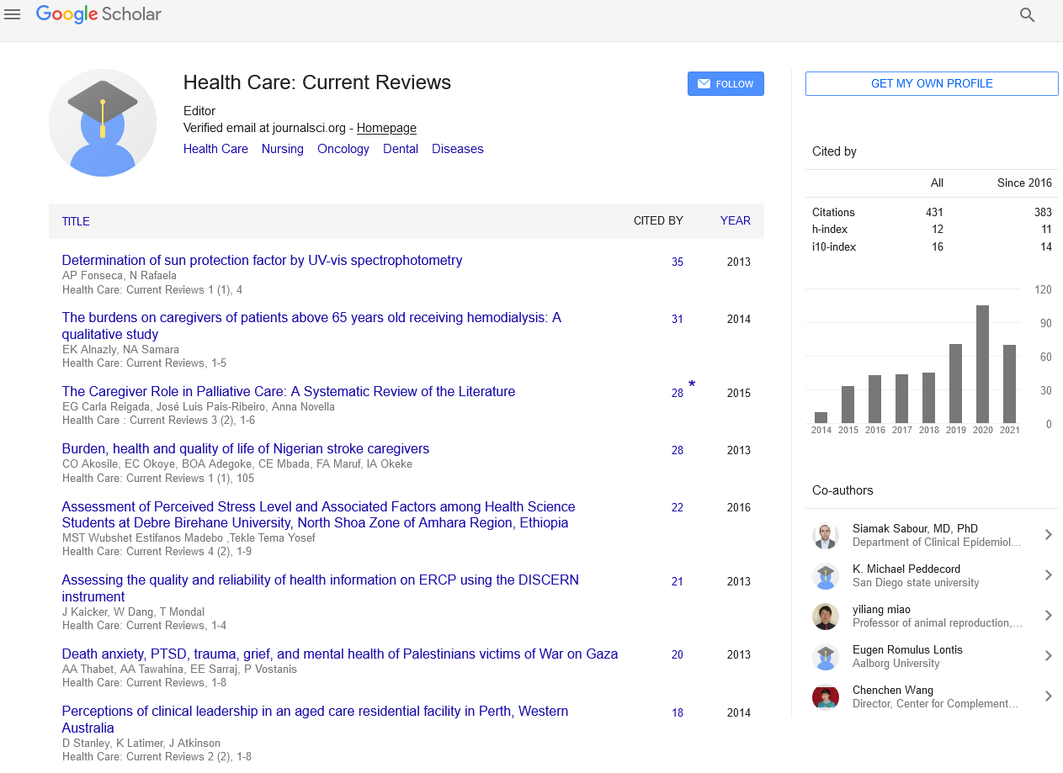Viewport: 1063px width, 773px height.
Task: Click the FOLLOW button
Action: point(725,84)
